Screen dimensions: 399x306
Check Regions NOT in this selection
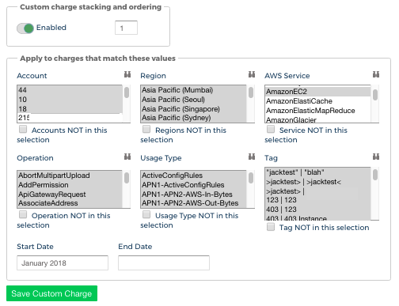click(x=146, y=129)
